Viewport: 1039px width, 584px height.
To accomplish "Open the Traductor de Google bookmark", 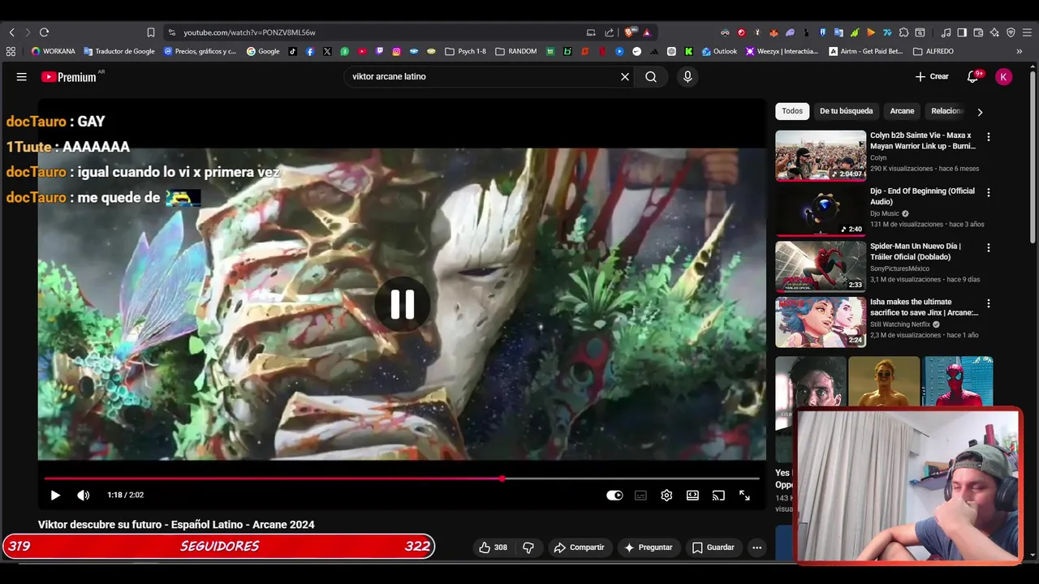I will 119,51.
